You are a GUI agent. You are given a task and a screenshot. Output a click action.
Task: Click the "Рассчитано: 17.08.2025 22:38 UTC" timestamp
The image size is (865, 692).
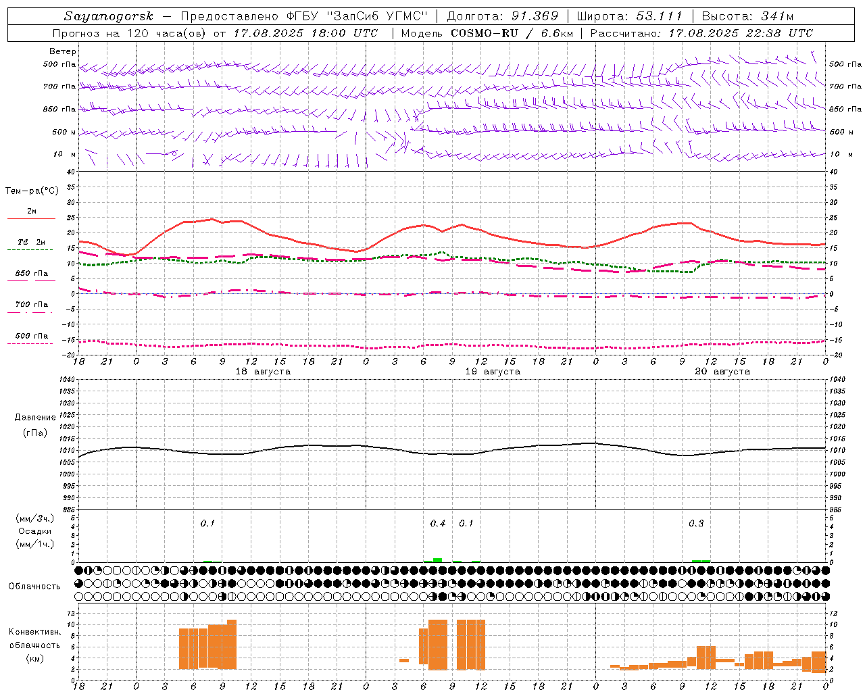click(x=701, y=33)
